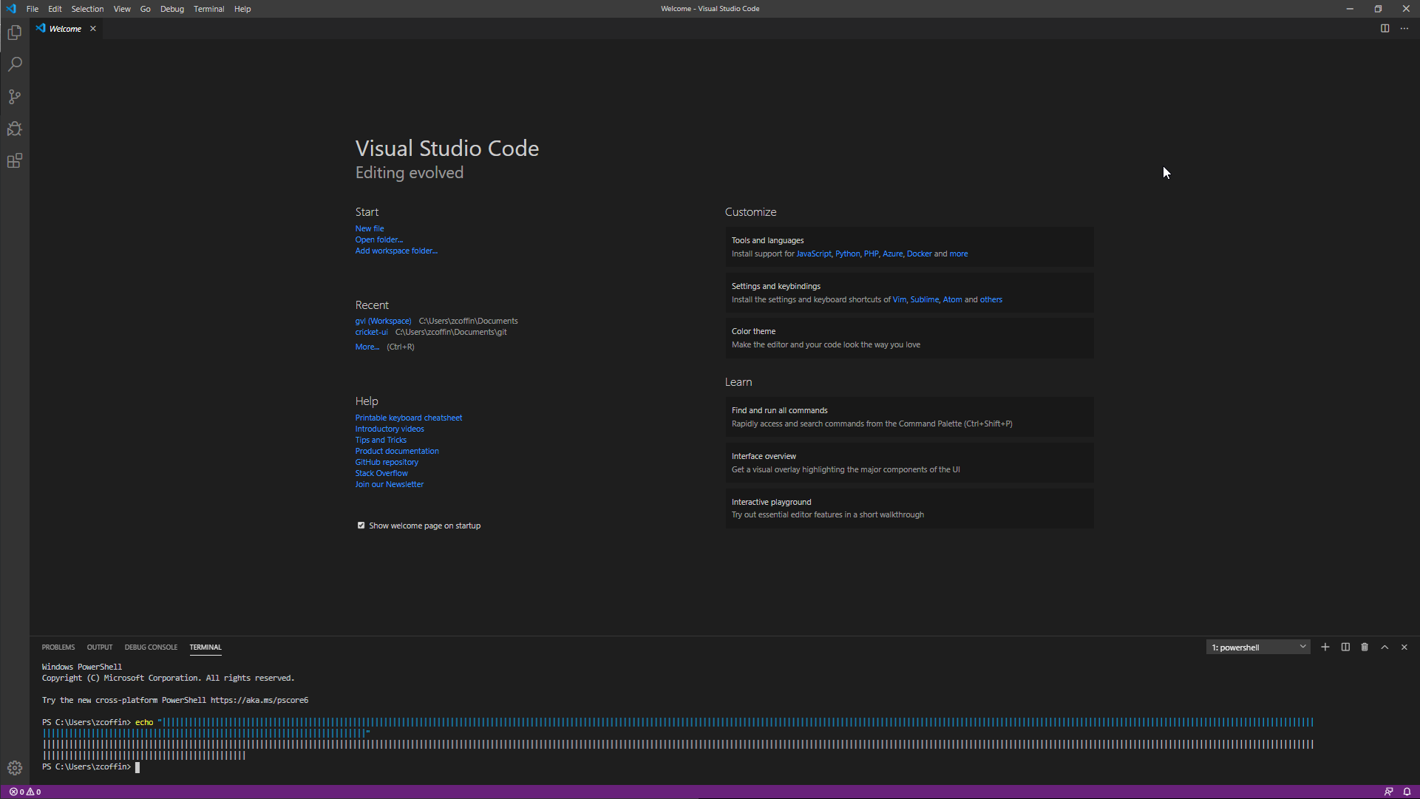This screenshot has width=1420, height=799.
Task: Open the Debug menu
Action: 172,9
